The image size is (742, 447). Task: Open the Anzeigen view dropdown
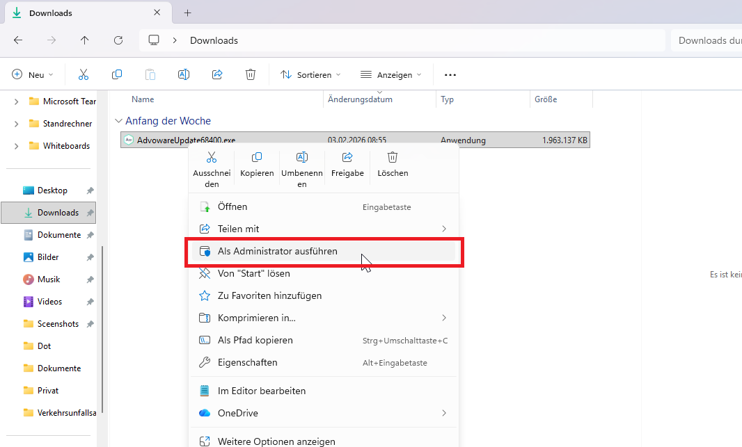click(x=391, y=74)
